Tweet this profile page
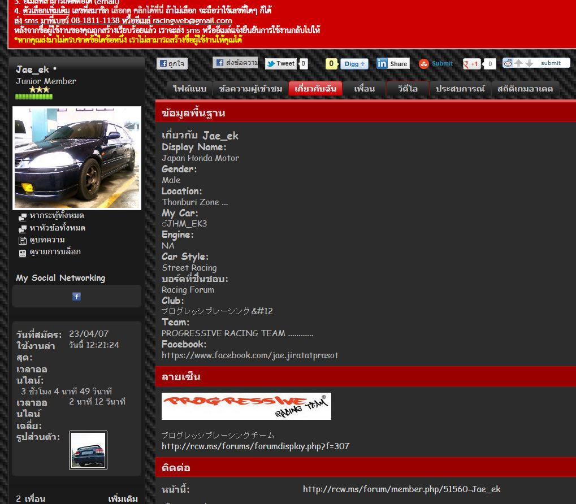The width and height of the screenshot is (576, 504). 280,64
